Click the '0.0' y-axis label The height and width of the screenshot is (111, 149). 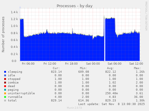14,61
